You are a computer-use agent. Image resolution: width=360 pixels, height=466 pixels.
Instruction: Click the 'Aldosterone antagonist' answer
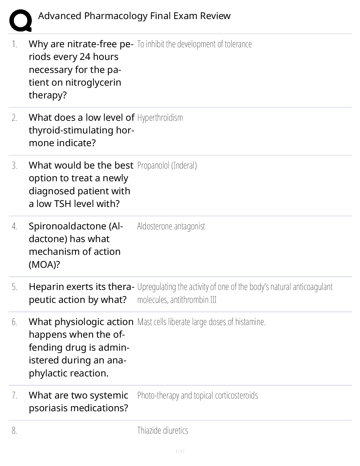pyautogui.click(x=171, y=226)
